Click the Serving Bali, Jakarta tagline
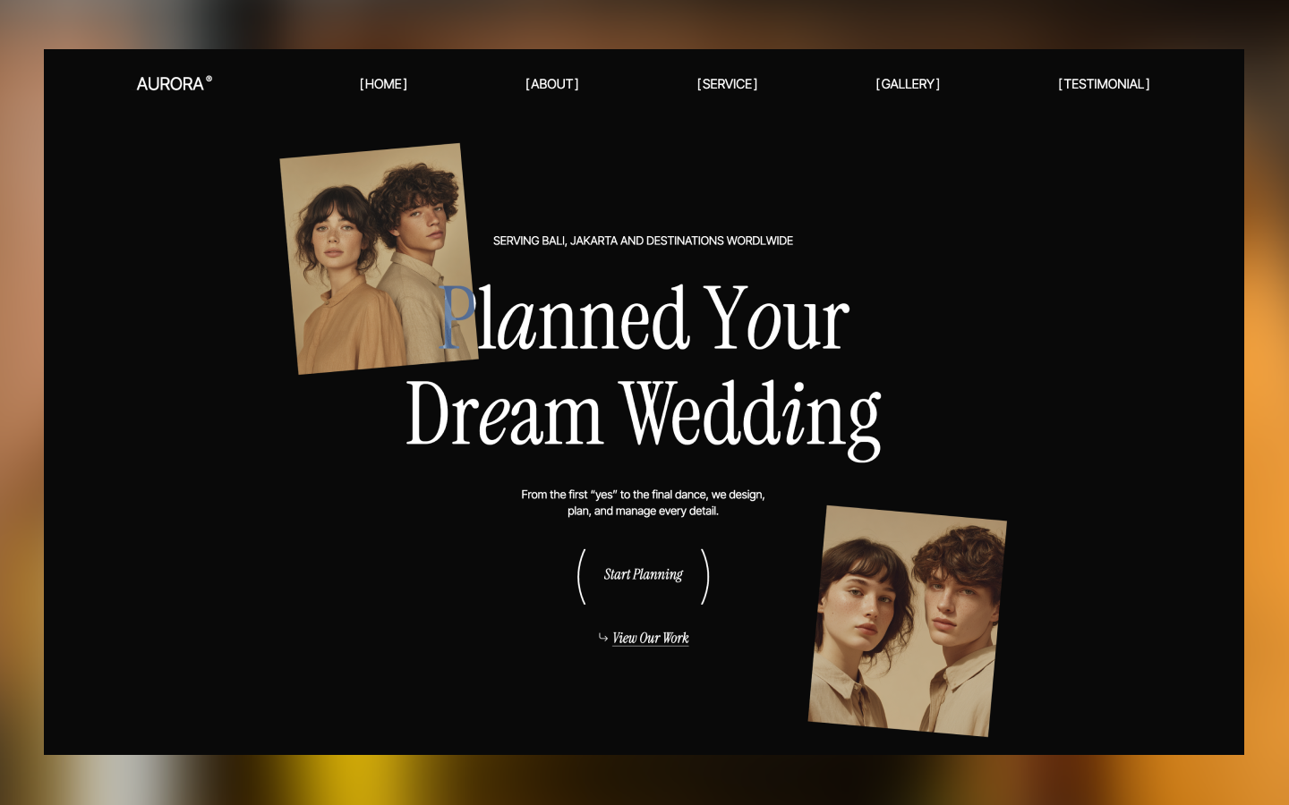1289x805 pixels. 643,241
